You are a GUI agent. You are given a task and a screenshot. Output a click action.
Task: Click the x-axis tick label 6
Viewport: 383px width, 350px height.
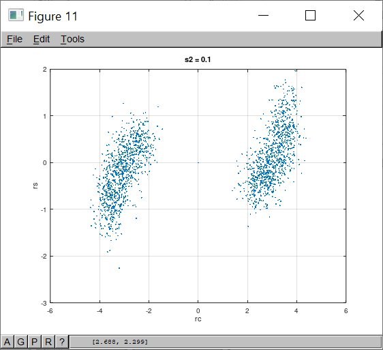pos(346,311)
